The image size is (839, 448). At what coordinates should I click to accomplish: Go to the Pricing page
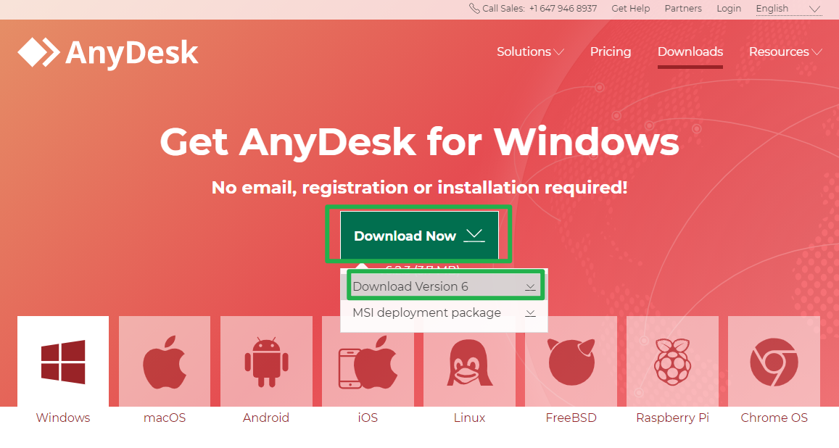(x=610, y=52)
